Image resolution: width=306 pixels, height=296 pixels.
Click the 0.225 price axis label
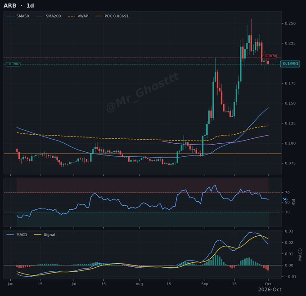coord(290,43)
